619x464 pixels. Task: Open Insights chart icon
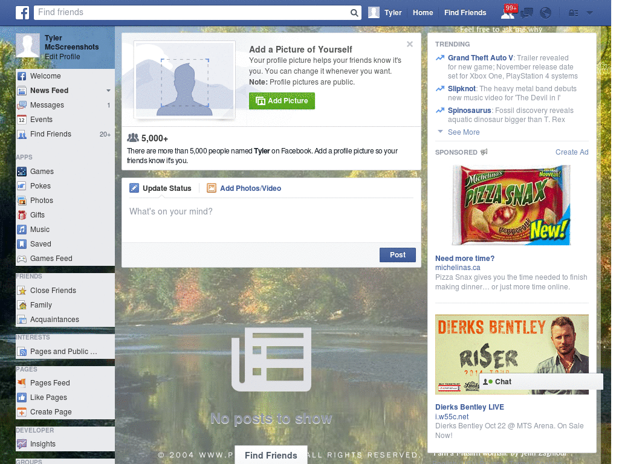click(22, 444)
